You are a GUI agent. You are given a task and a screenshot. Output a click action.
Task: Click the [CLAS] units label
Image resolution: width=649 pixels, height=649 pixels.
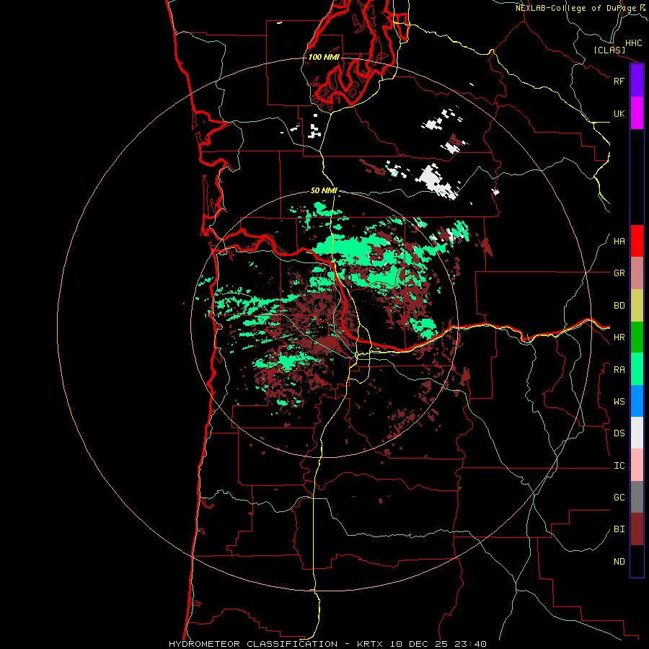[609, 50]
